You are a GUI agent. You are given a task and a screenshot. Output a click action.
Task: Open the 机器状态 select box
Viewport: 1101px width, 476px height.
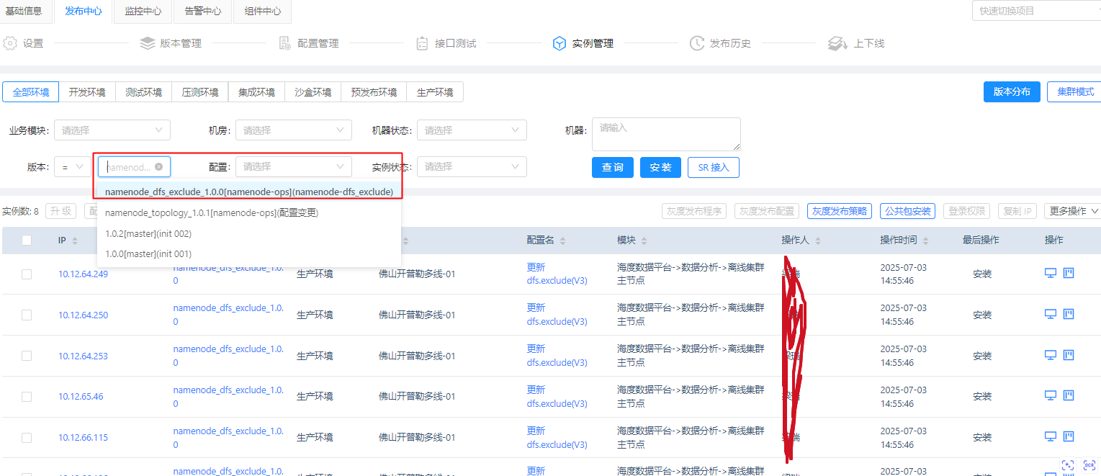[x=472, y=130]
